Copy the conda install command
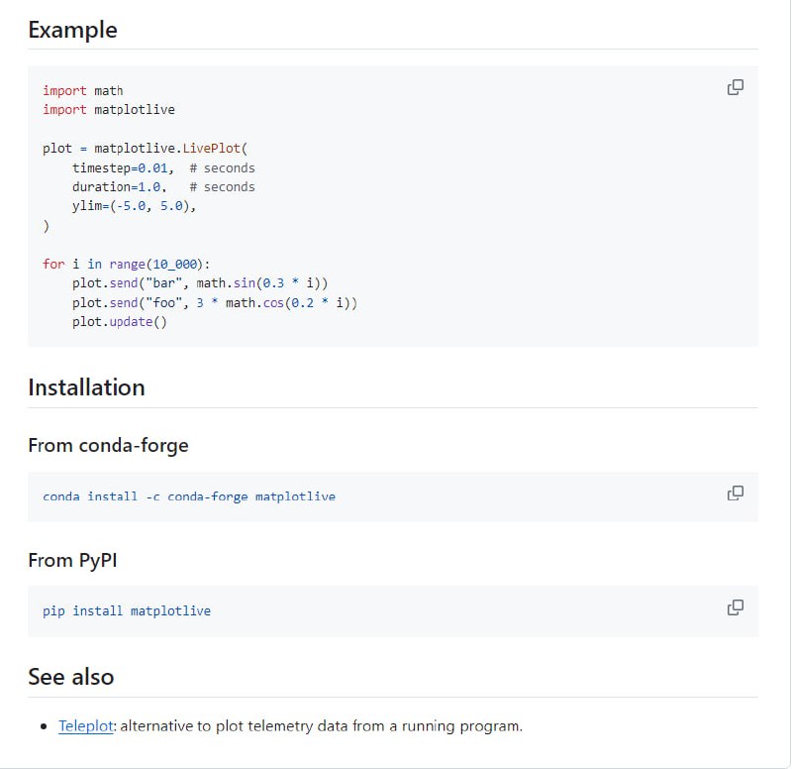Viewport: 792px width, 769px height. [x=736, y=494]
